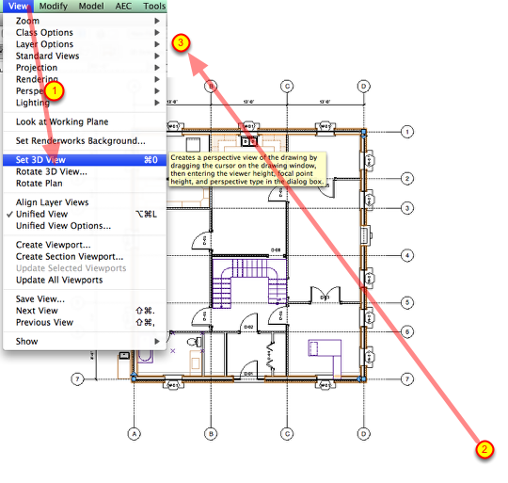This screenshot has width=508, height=483.
Task: Toggle the Unified View option
Action: point(85,214)
